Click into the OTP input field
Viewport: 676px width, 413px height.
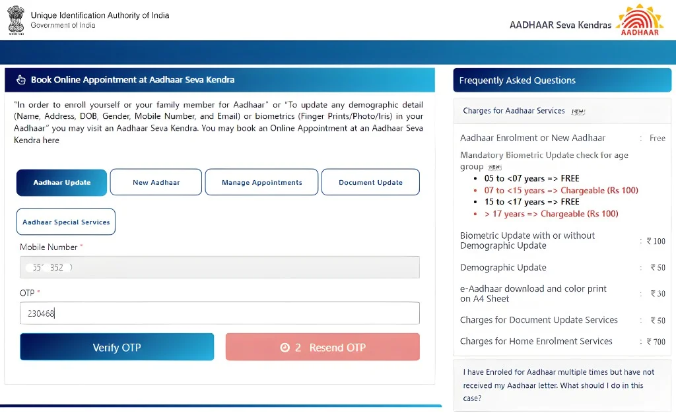[219, 313]
